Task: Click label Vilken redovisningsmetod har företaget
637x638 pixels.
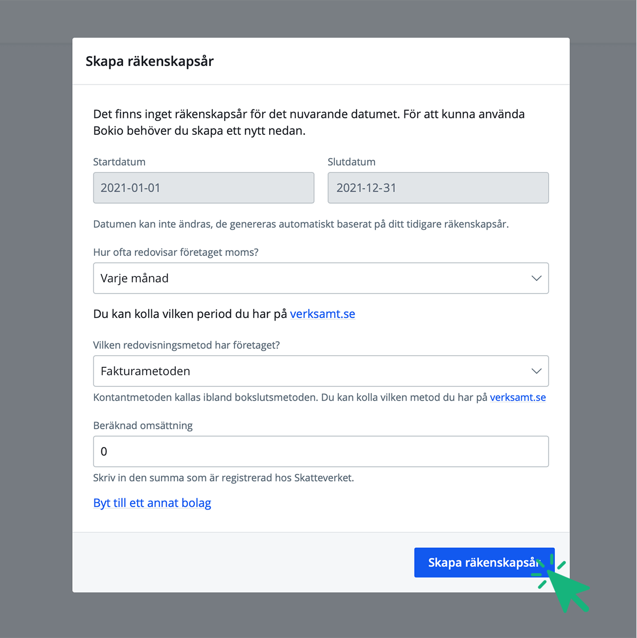Action: click(x=186, y=345)
